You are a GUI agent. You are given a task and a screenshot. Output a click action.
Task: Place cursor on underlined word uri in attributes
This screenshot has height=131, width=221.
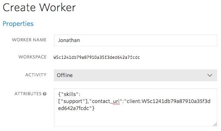(x=116, y=101)
